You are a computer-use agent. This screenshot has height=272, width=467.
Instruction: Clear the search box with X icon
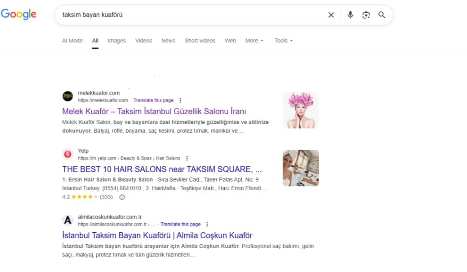(x=331, y=15)
